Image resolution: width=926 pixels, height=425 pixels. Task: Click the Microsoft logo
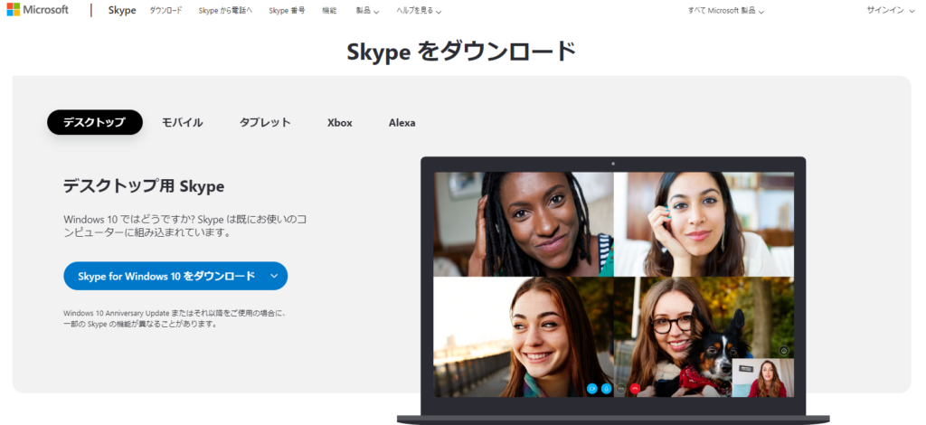click(37, 9)
